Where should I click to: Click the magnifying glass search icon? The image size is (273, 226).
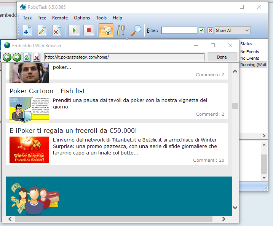[x=136, y=30]
